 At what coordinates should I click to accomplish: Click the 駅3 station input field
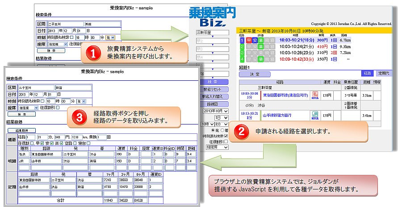(x=213, y=49)
